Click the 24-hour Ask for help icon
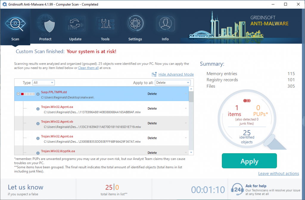This screenshot has height=200, width=305. 237,189
